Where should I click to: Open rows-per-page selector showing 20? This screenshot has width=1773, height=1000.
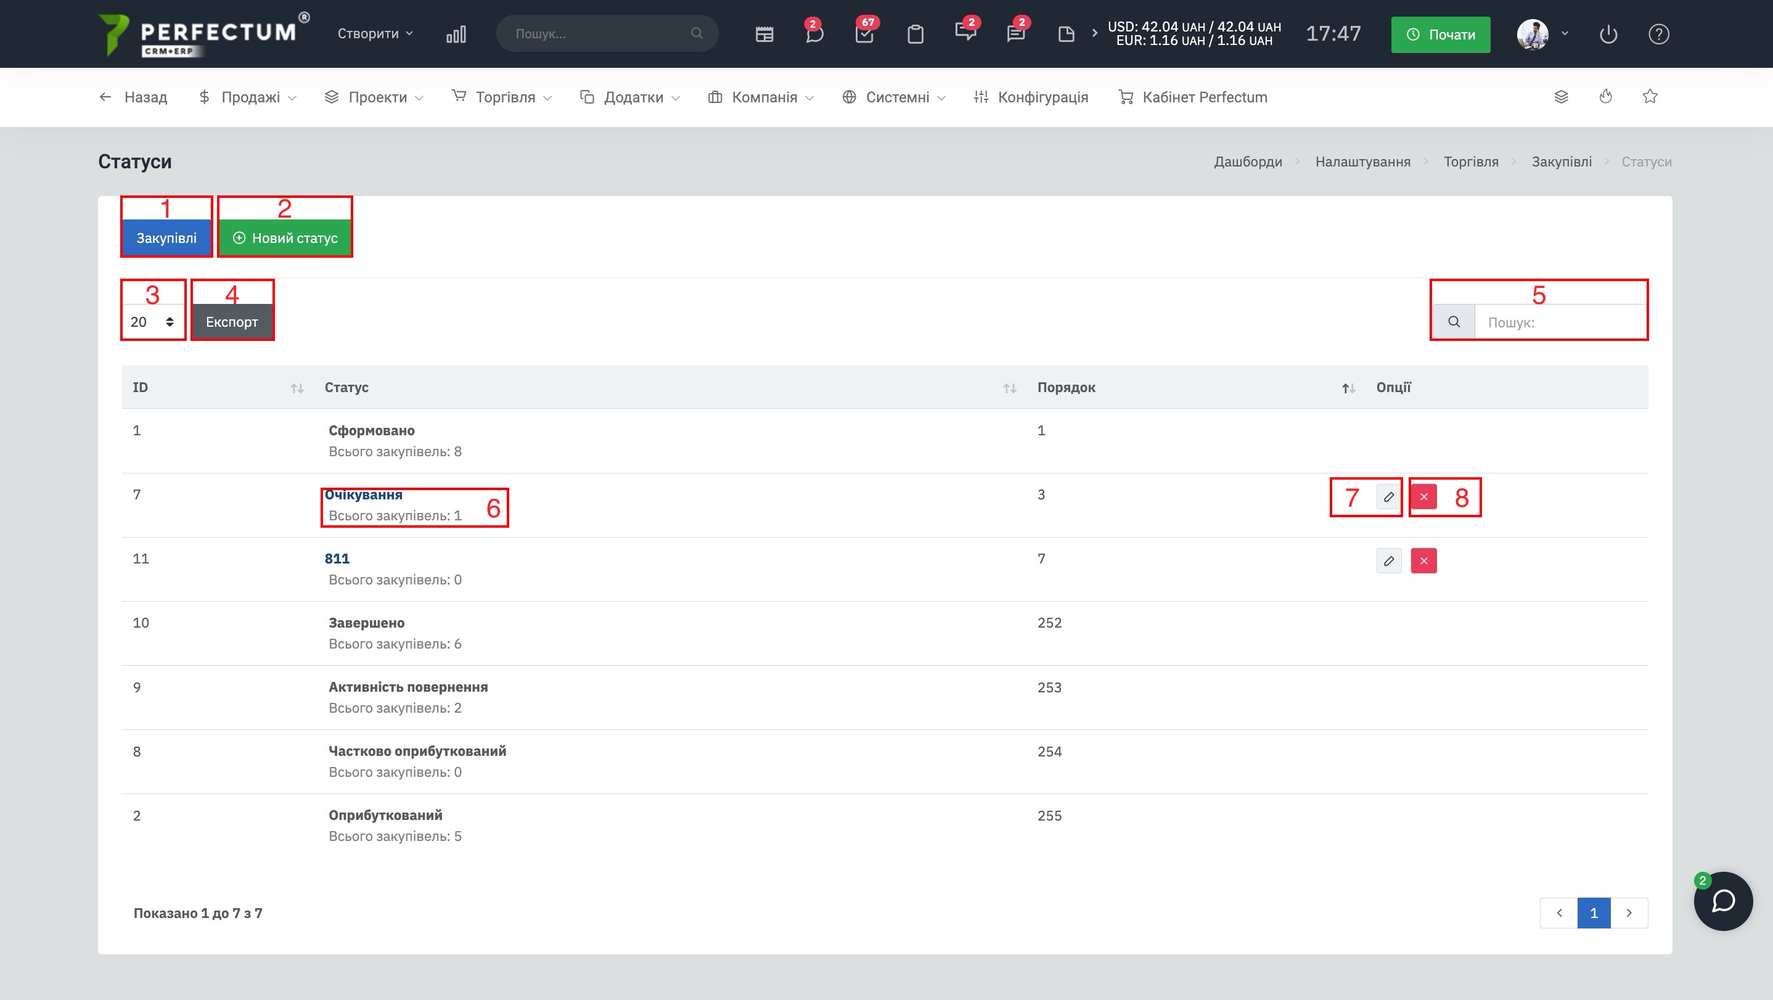pyautogui.click(x=152, y=322)
